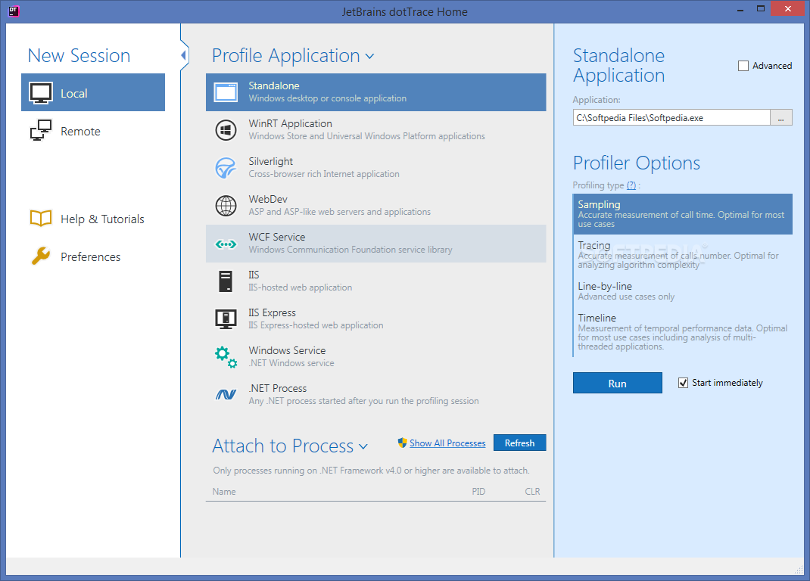
Task: Maximize the dotTrace window
Action: [760, 9]
